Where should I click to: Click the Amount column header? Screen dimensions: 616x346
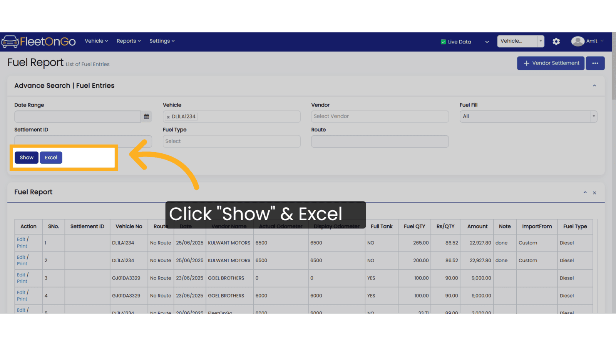[477, 226]
